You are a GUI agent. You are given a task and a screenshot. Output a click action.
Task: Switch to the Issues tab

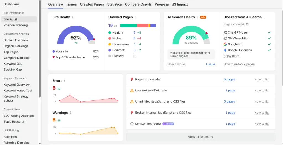click(72, 4)
